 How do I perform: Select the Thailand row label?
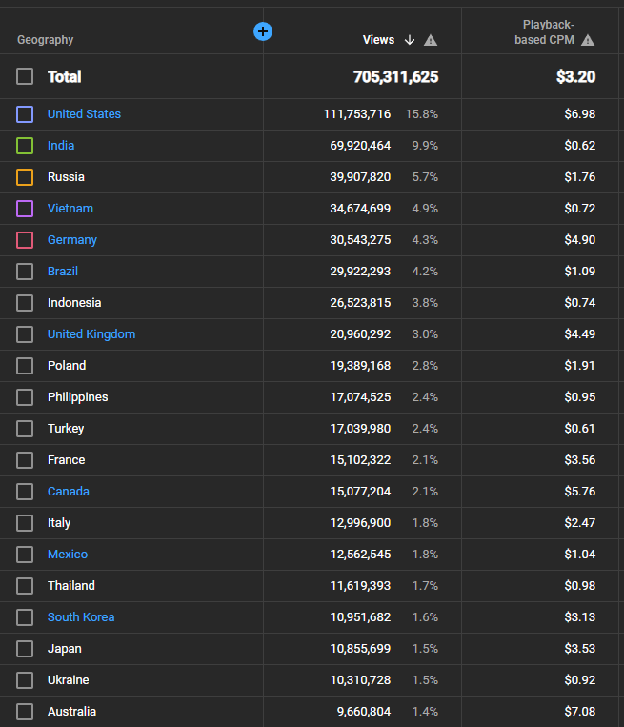(70, 586)
